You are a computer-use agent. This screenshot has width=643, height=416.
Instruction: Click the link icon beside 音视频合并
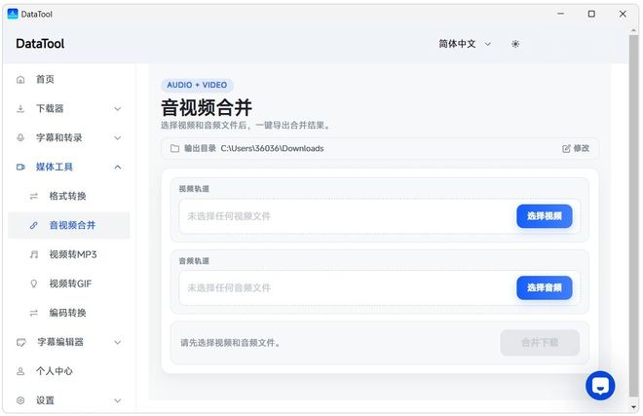(x=34, y=225)
